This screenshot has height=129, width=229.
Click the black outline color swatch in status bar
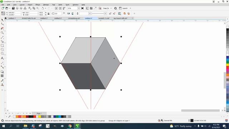tap(192, 120)
